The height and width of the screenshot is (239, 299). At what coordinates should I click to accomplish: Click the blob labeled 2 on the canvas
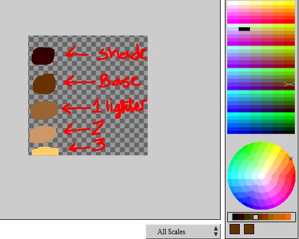click(43, 134)
